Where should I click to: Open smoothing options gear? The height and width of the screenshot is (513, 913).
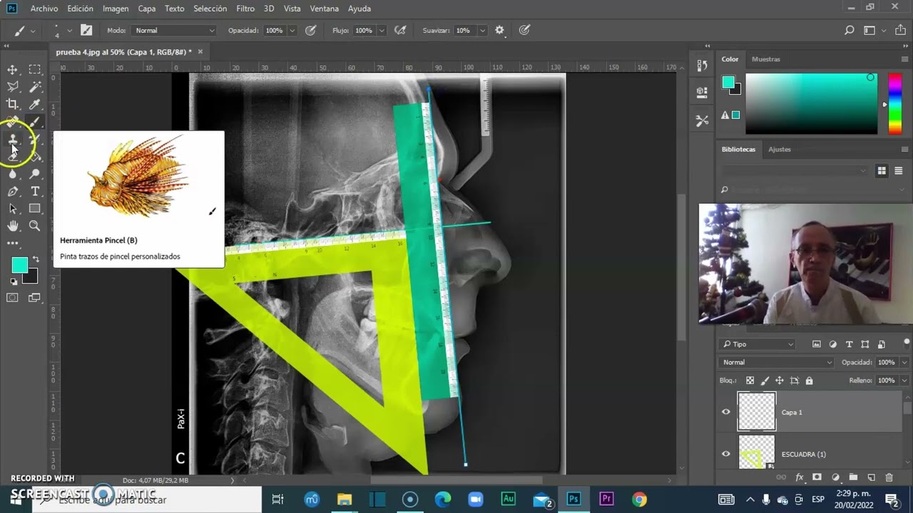[x=499, y=30]
